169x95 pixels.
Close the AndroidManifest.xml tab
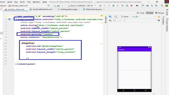54,9
